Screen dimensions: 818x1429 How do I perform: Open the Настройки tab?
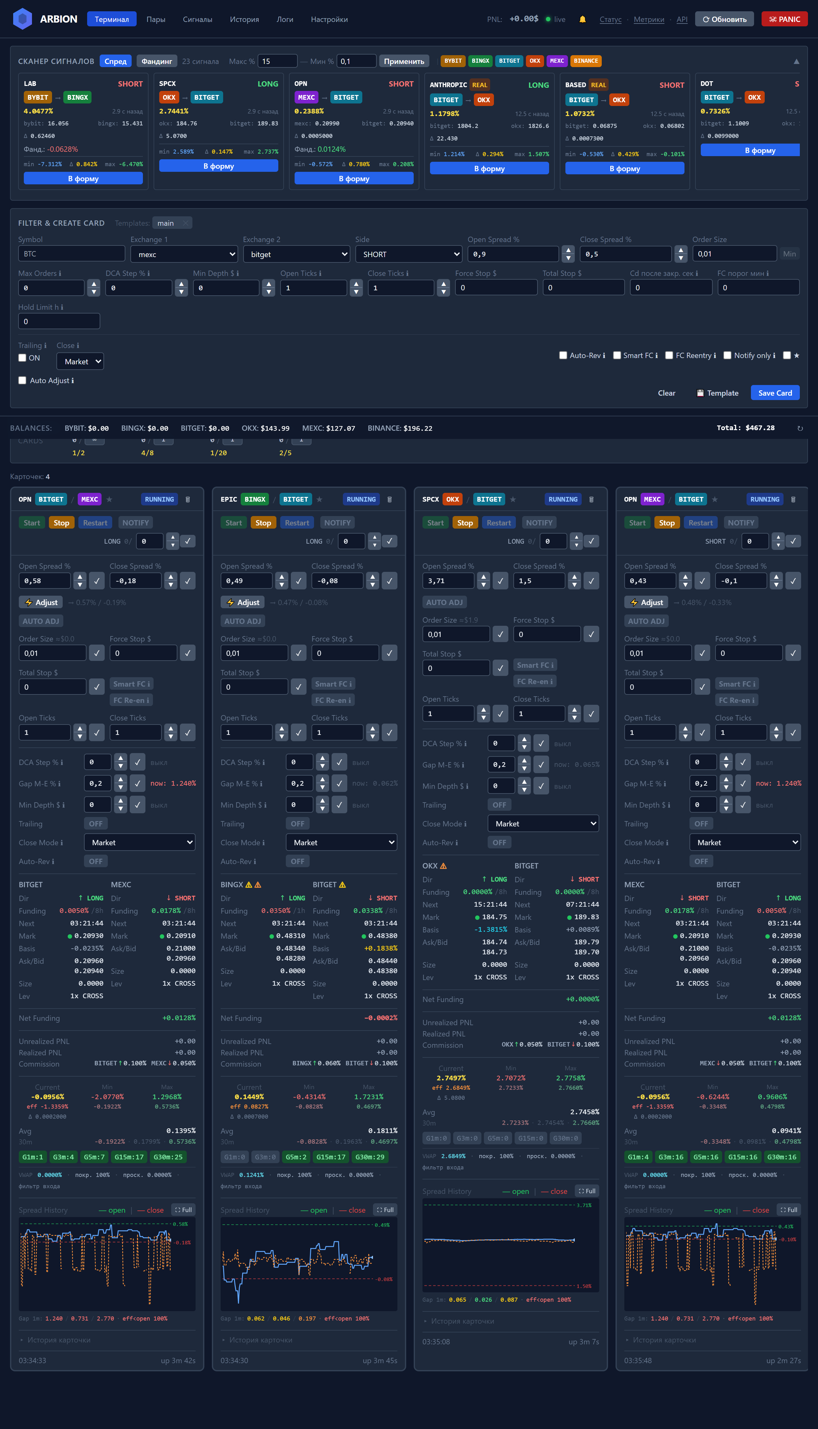pyautogui.click(x=329, y=19)
